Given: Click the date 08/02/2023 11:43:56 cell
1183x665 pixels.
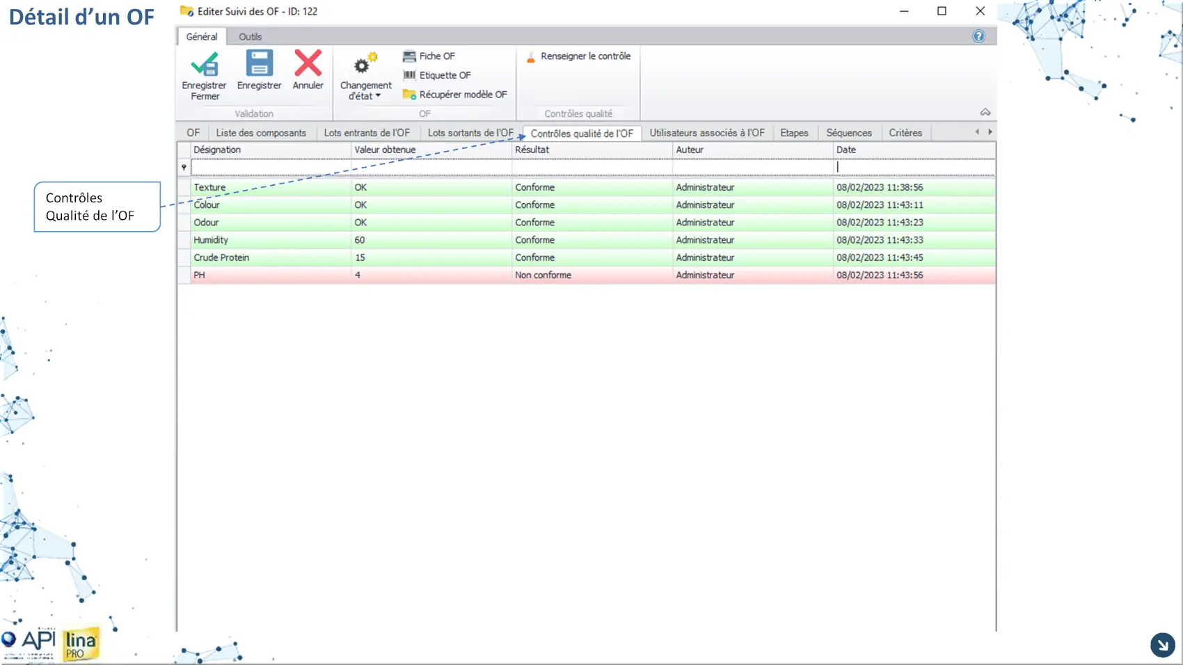Looking at the screenshot, I should [914, 275].
